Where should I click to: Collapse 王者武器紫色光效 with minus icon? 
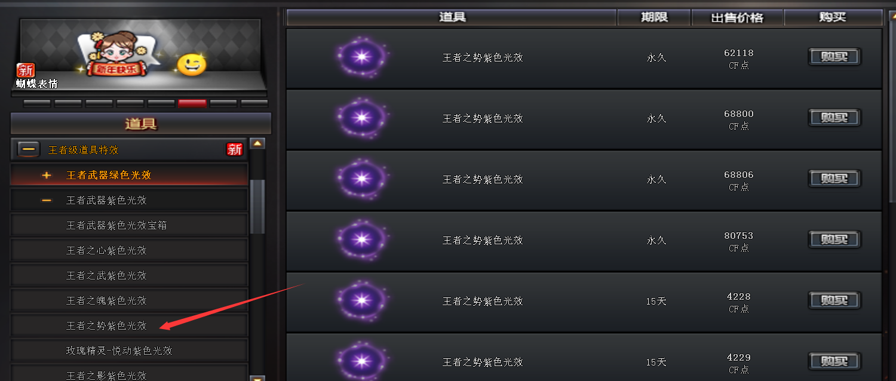[47, 201]
